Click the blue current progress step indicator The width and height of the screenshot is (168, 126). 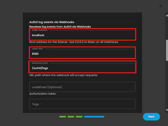pos(94,117)
